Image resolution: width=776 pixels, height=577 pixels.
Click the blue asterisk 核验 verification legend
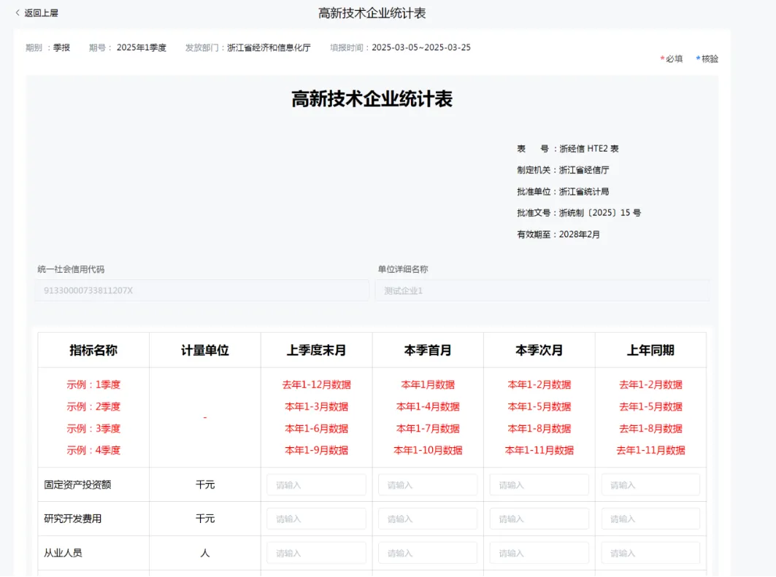705,58
